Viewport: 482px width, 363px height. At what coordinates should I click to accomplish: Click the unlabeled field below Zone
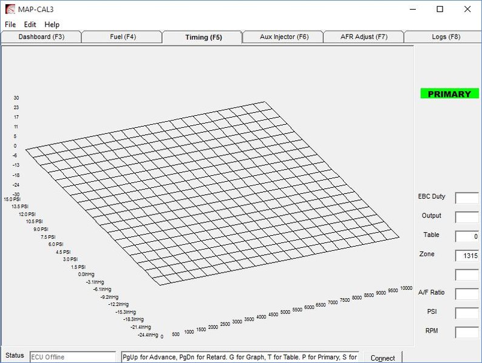tap(467, 275)
